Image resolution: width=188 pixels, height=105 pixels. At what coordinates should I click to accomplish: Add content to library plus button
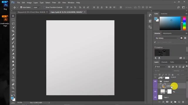pos(155,58)
